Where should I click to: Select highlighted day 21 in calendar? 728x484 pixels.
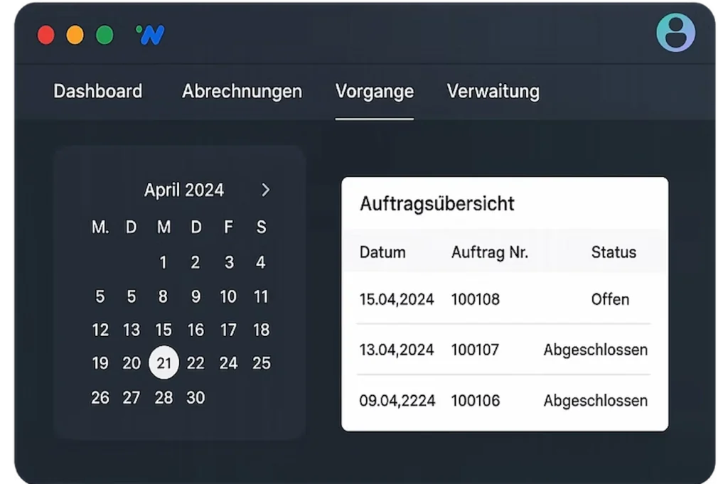coord(164,363)
